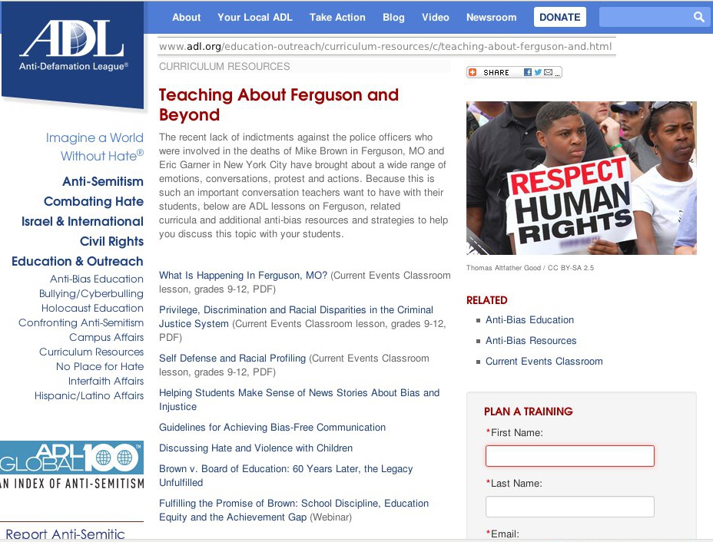Open Israel & International sidebar section

[82, 221]
